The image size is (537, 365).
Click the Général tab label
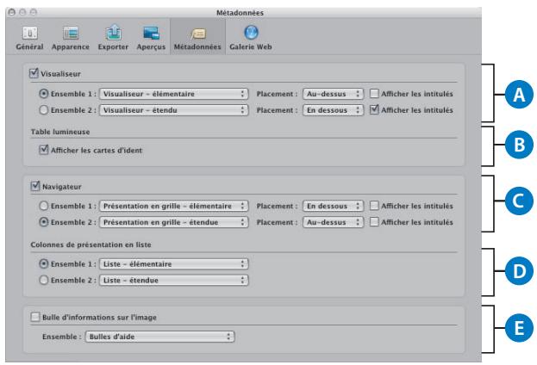click(x=30, y=46)
